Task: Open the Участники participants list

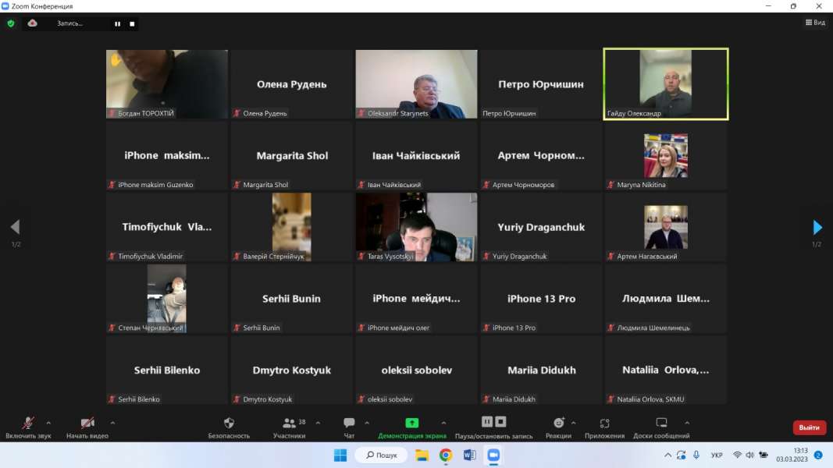Action: 290,424
